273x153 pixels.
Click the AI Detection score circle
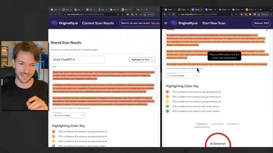(x=218, y=140)
